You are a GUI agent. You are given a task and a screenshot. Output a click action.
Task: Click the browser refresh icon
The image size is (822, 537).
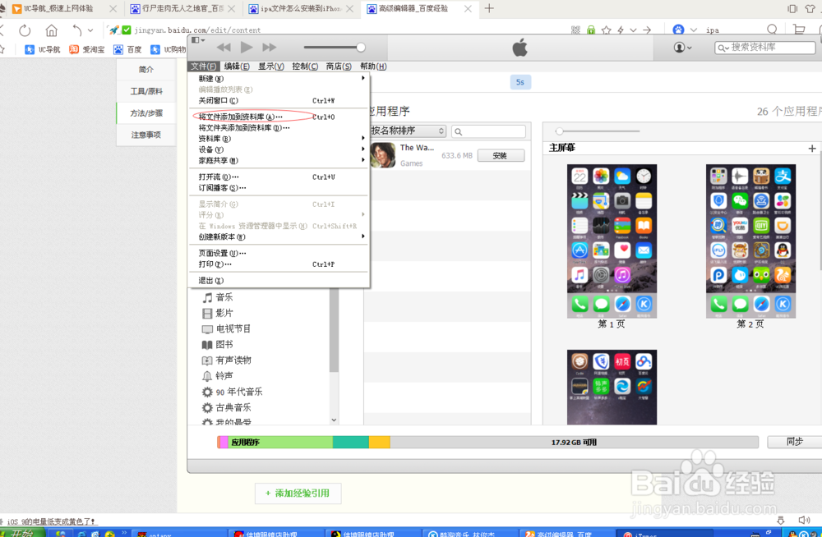(x=25, y=30)
